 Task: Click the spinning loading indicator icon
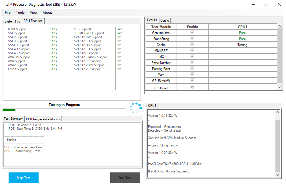136,108
